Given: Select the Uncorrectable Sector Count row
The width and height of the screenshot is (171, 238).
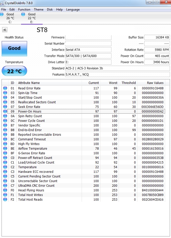Looking at the screenshot, I should [83, 181].
